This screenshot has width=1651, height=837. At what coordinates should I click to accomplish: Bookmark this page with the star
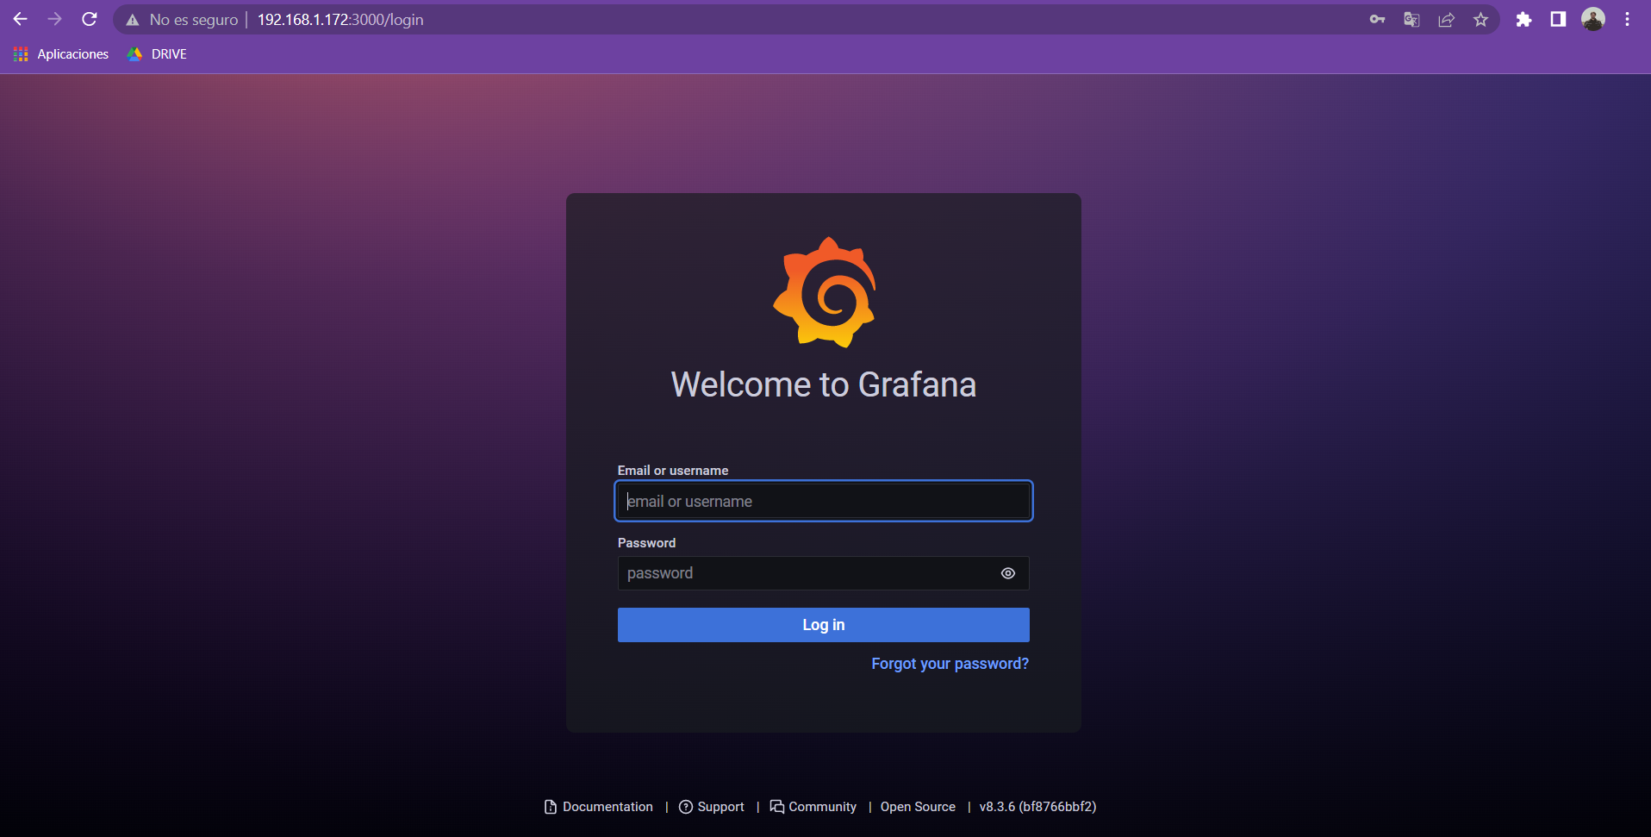click(x=1480, y=19)
